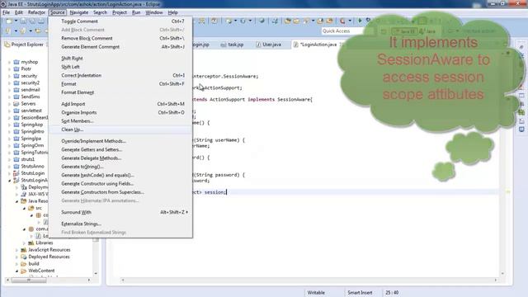Select Sort Members menu entry
The width and height of the screenshot is (528, 297).
[120, 121]
